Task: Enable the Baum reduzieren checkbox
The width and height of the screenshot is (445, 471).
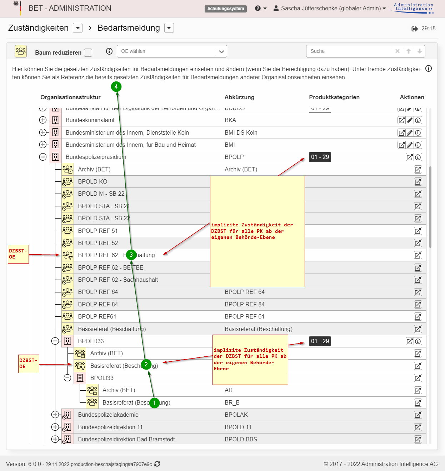Action: coord(88,52)
